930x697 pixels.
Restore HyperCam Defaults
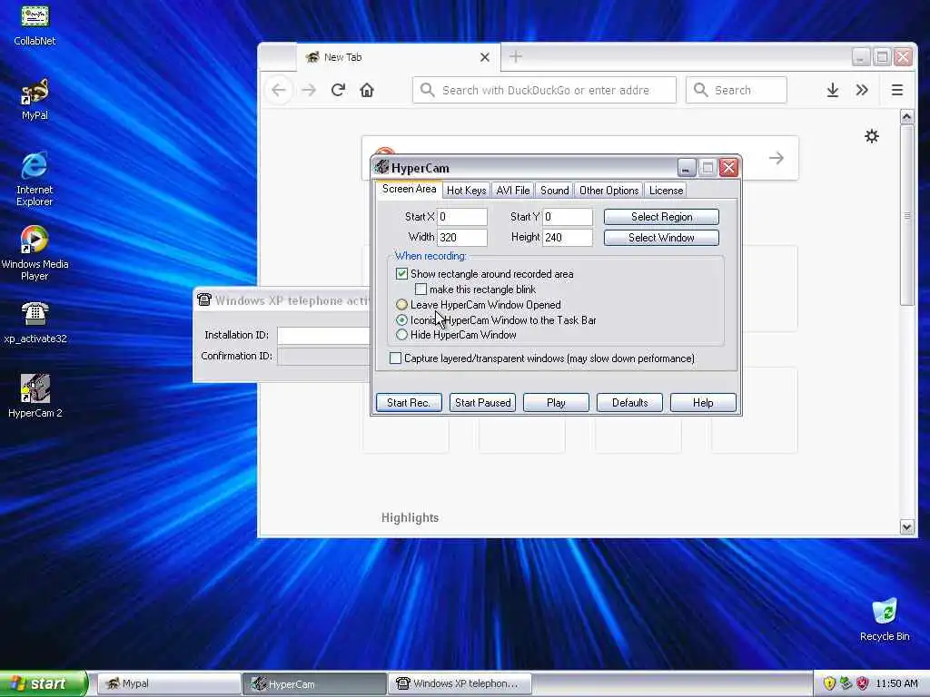(629, 402)
